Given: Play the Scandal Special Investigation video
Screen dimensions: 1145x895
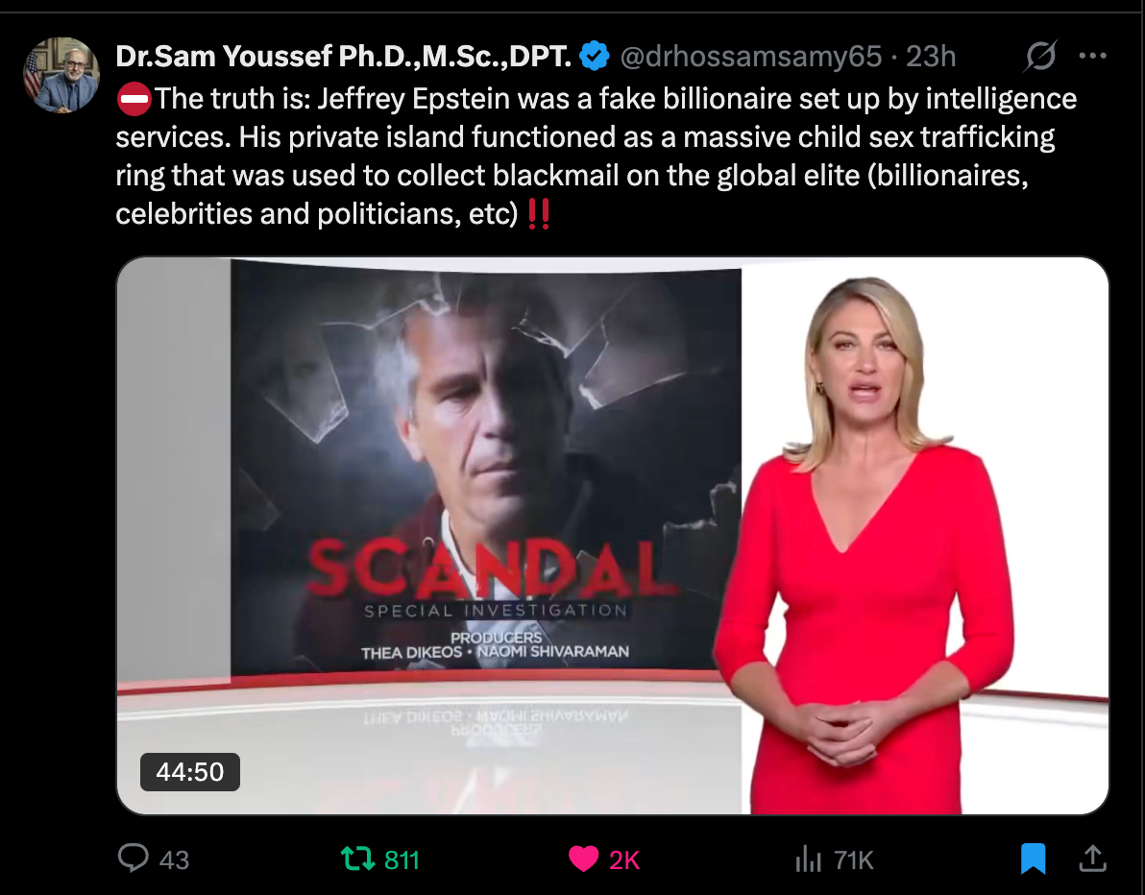Looking at the screenshot, I should pyautogui.click(x=613, y=536).
